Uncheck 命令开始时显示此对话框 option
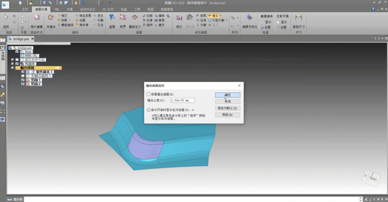Viewport: 388px width, 202px height. tap(149, 110)
